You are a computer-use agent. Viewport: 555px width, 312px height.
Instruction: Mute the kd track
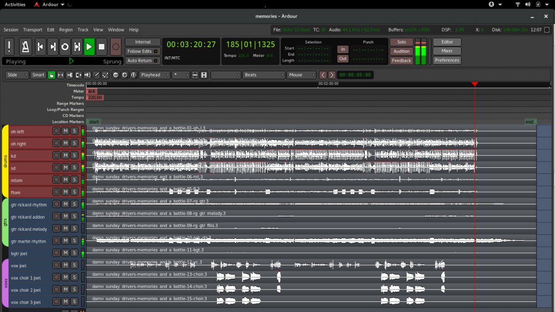click(65, 155)
